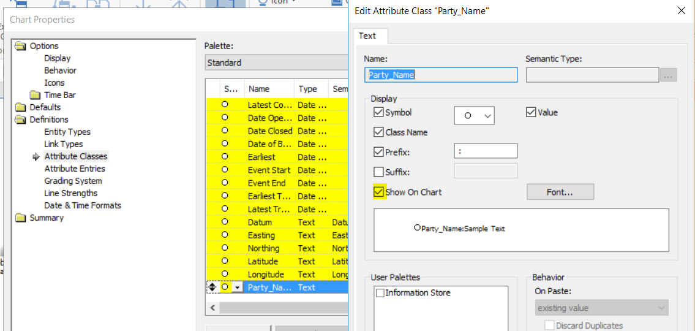Open the Palette Standard dropdown
This screenshot has width=695, height=331.
pos(276,63)
